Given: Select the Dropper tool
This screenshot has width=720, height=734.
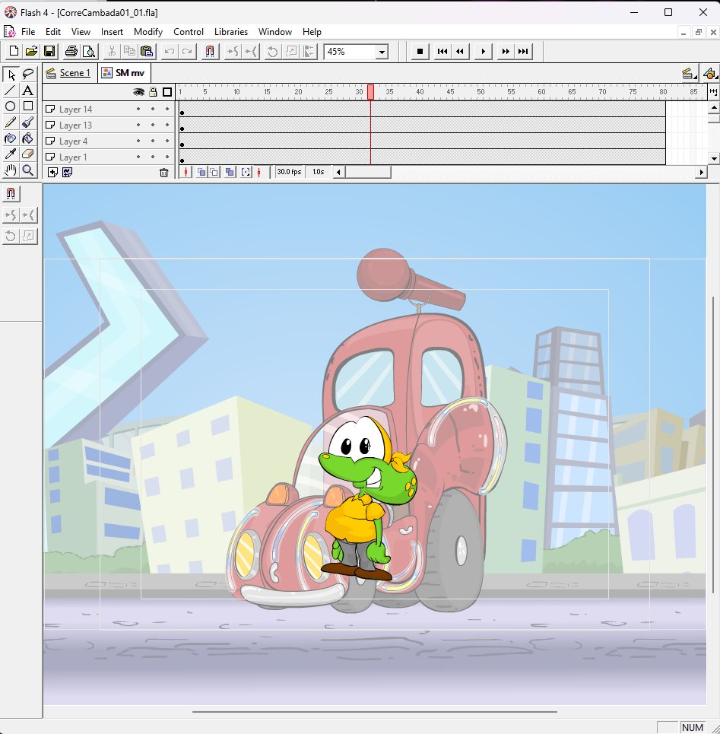Looking at the screenshot, I should click(11, 154).
